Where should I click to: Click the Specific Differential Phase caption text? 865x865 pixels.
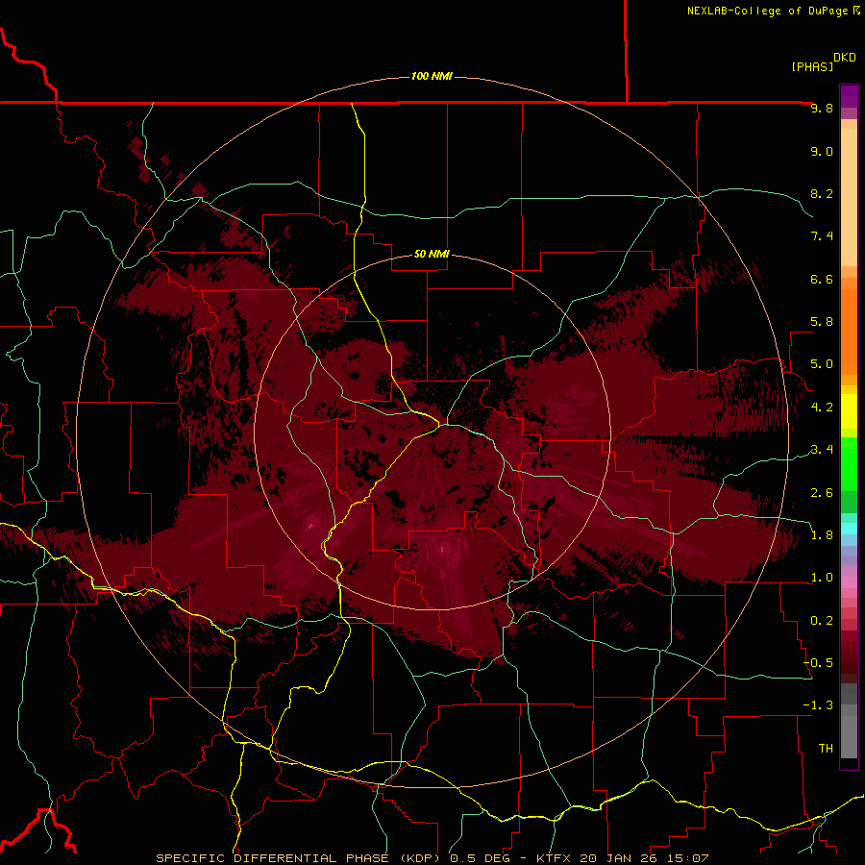tap(432, 858)
